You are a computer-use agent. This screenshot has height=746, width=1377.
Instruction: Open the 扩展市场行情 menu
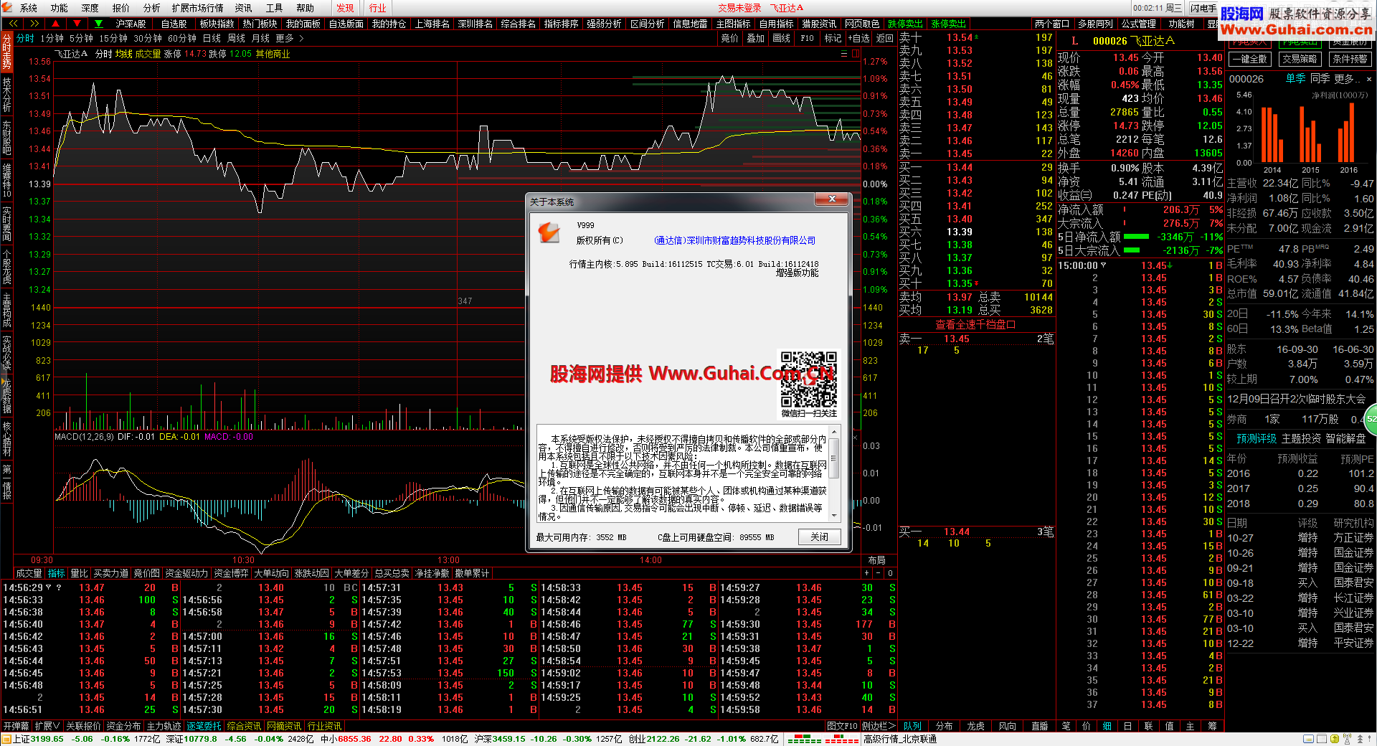pyautogui.click(x=197, y=8)
